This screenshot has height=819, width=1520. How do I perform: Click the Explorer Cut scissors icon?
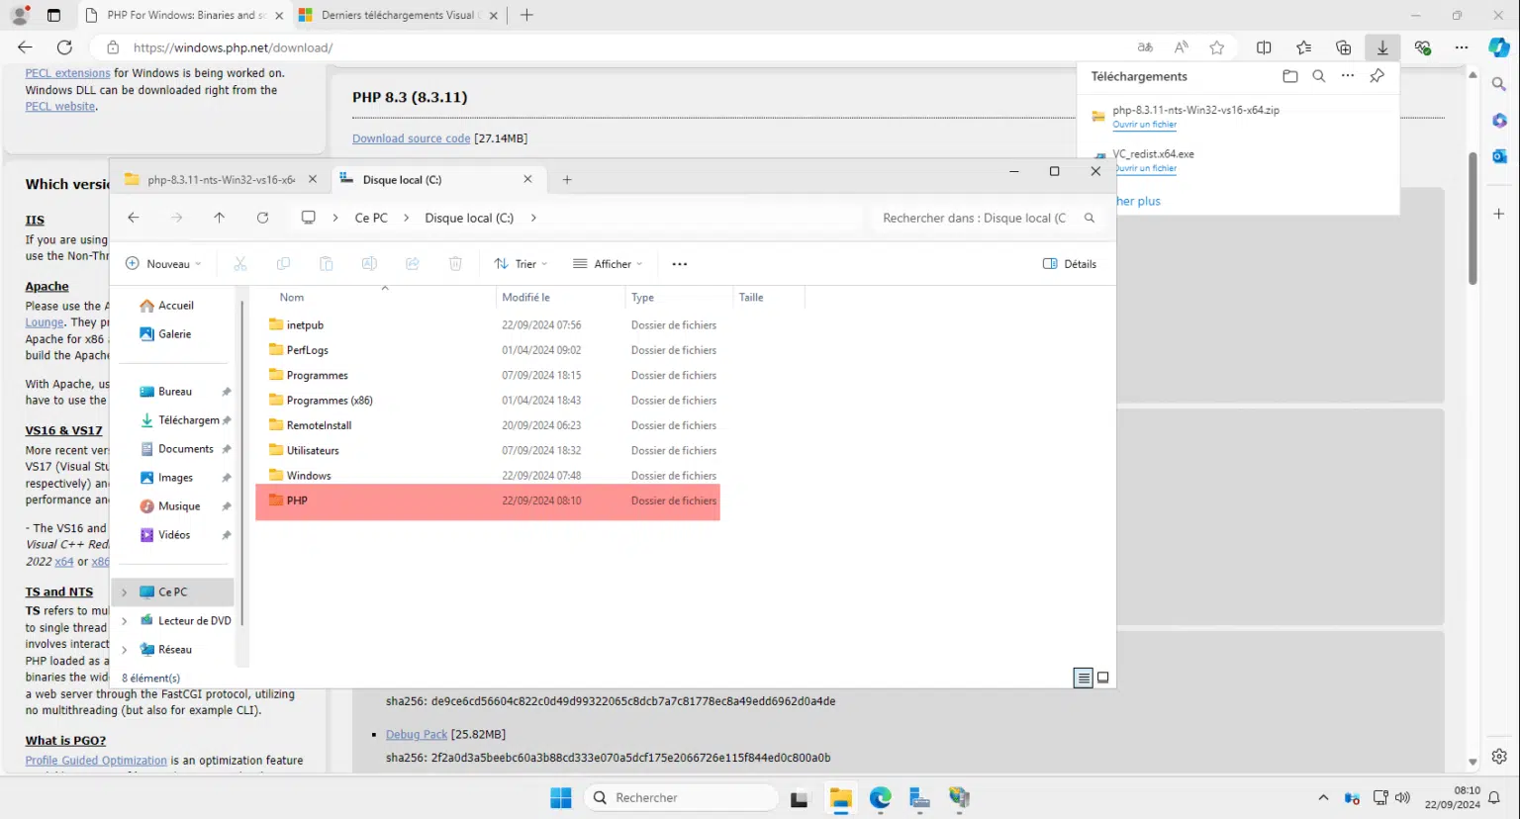pos(240,264)
